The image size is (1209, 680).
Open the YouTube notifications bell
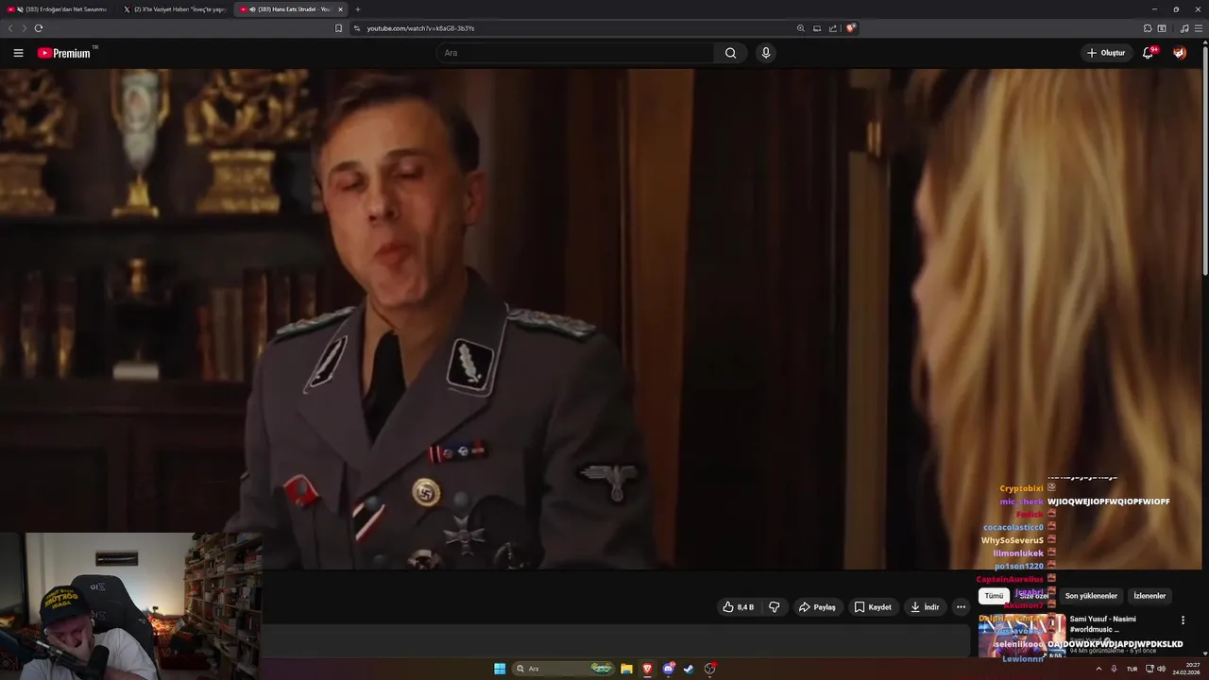1148,53
